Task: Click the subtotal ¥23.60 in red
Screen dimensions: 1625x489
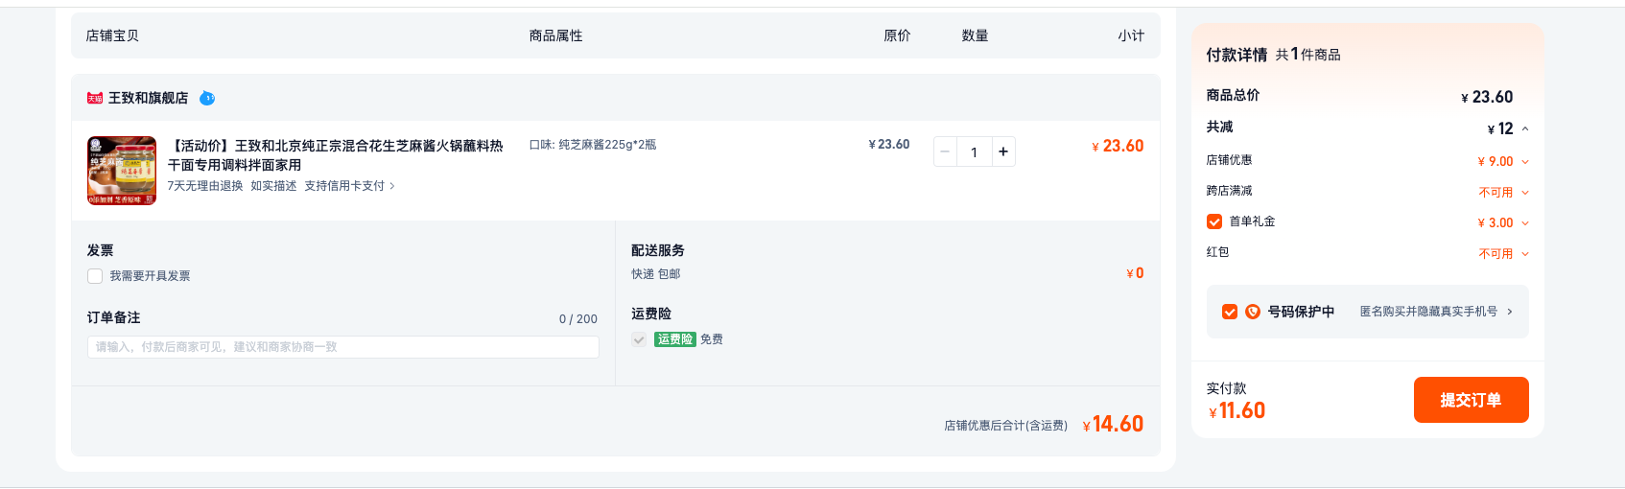Action: tap(1118, 146)
